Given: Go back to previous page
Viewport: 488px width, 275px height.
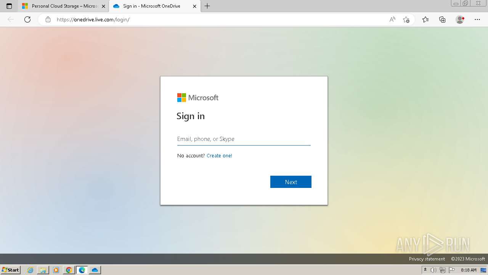Looking at the screenshot, I should click(x=11, y=19).
